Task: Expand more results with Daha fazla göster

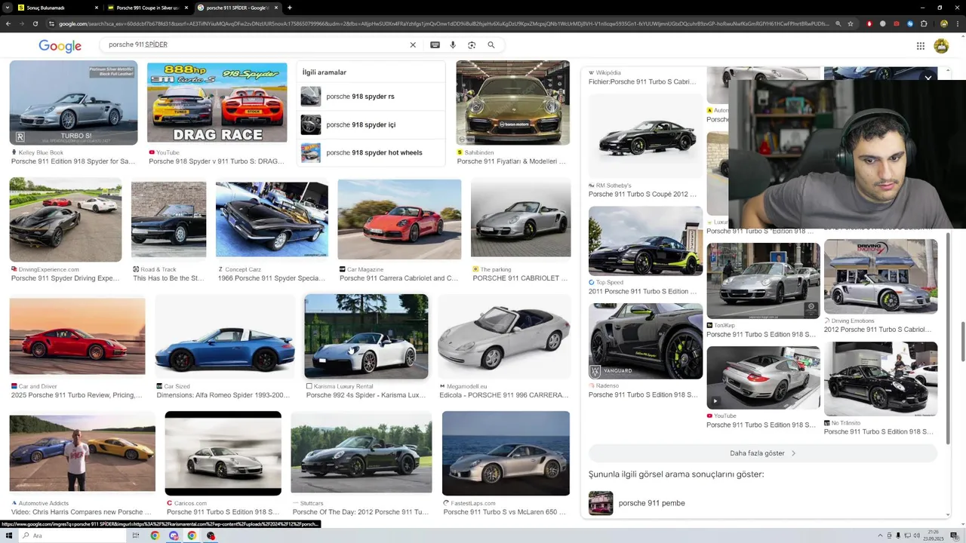Action: point(763,453)
